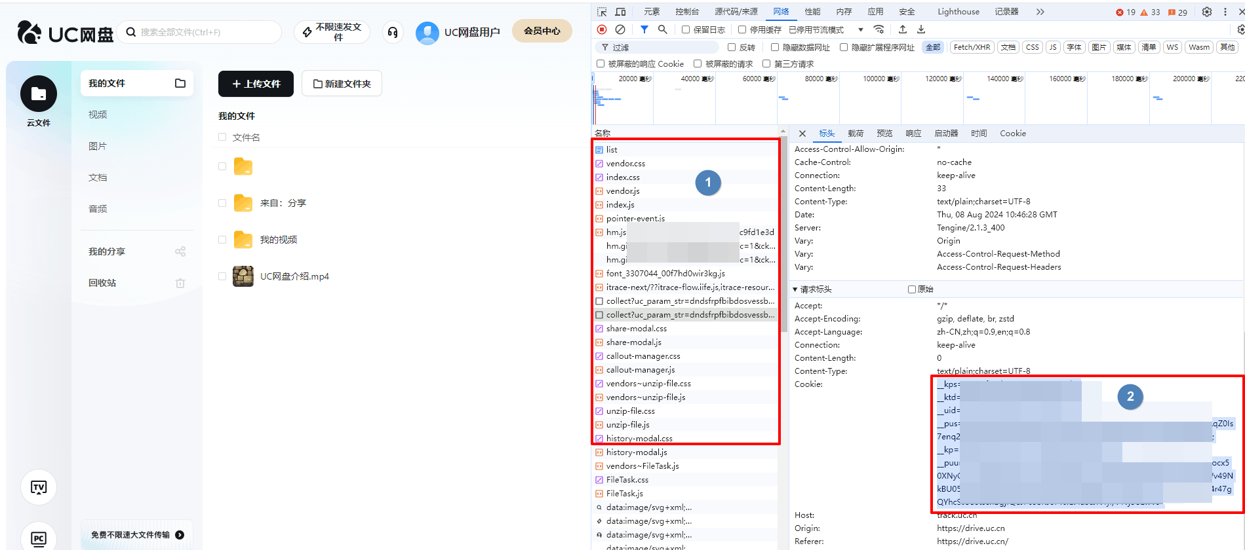The image size is (1245, 550).
Task: Click the 会员中心 button
Action: (542, 31)
